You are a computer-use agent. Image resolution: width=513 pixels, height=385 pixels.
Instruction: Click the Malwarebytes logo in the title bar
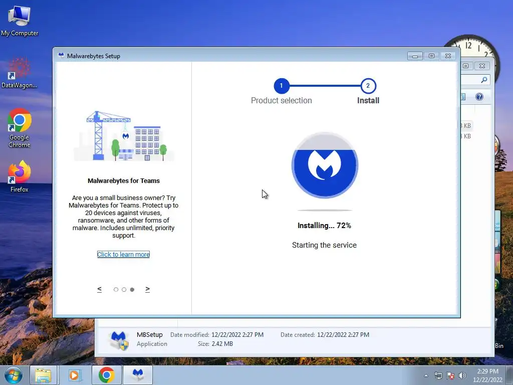pos(61,55)
